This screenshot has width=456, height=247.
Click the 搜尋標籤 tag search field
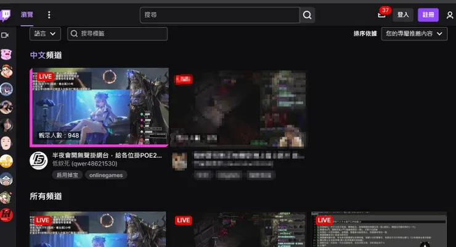(118, 34)
